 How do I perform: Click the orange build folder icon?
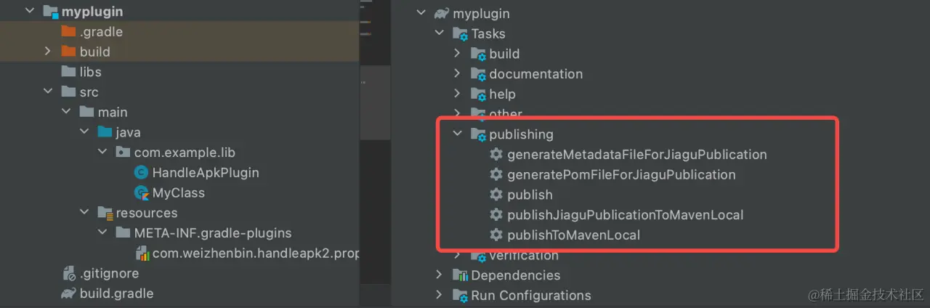pos(68,52)
